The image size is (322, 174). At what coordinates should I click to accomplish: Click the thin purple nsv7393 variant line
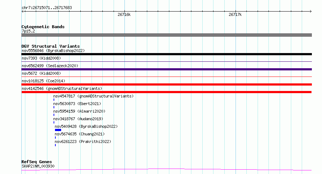coord(166,61)
